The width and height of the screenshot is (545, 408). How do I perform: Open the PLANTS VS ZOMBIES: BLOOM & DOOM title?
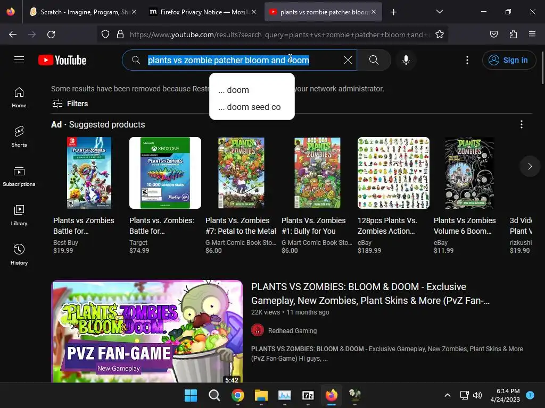click(x=370, y=293)
